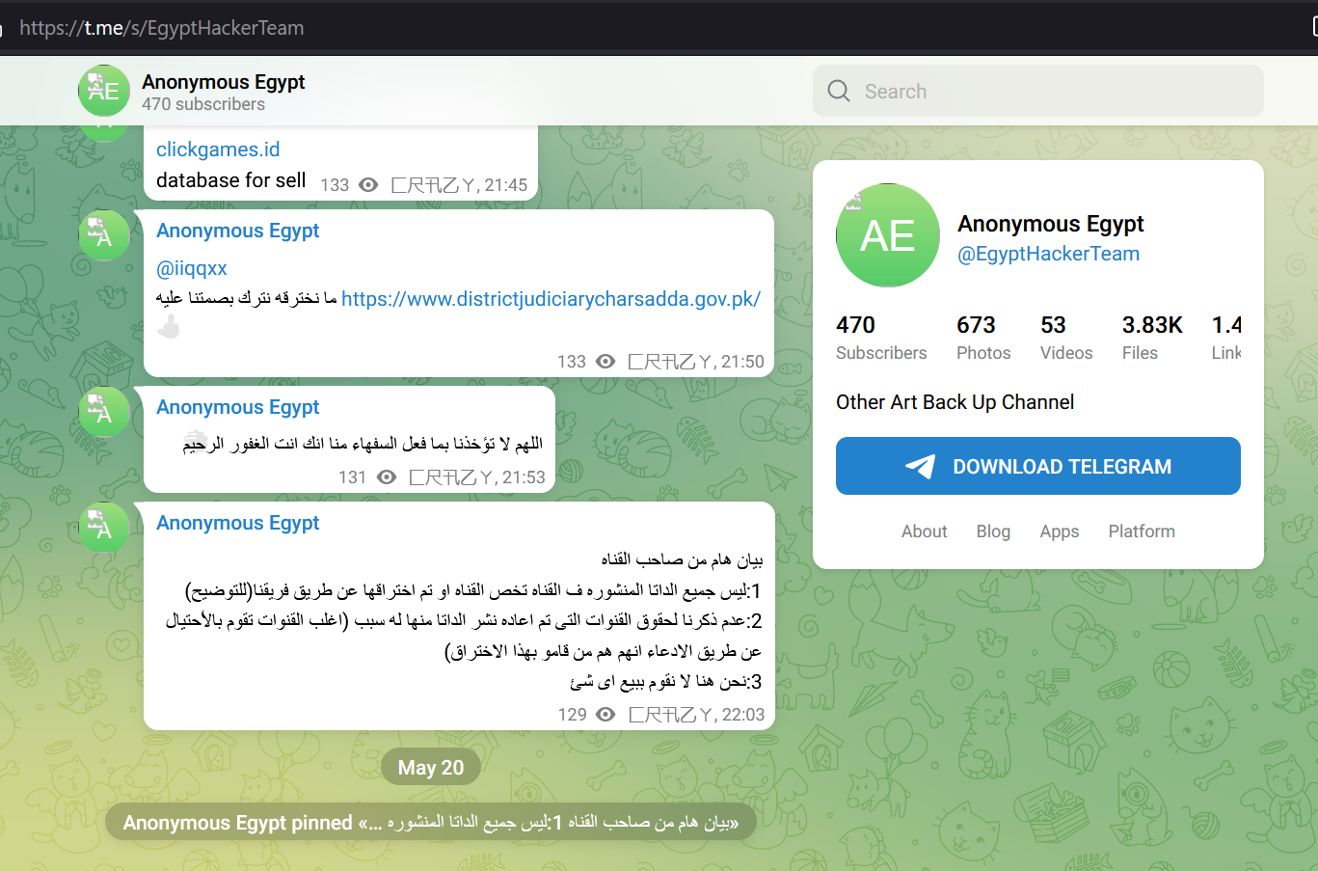Click the Anonymous Egypt pinned service message
Screen dimensions: 1318x871
[431, 823]
